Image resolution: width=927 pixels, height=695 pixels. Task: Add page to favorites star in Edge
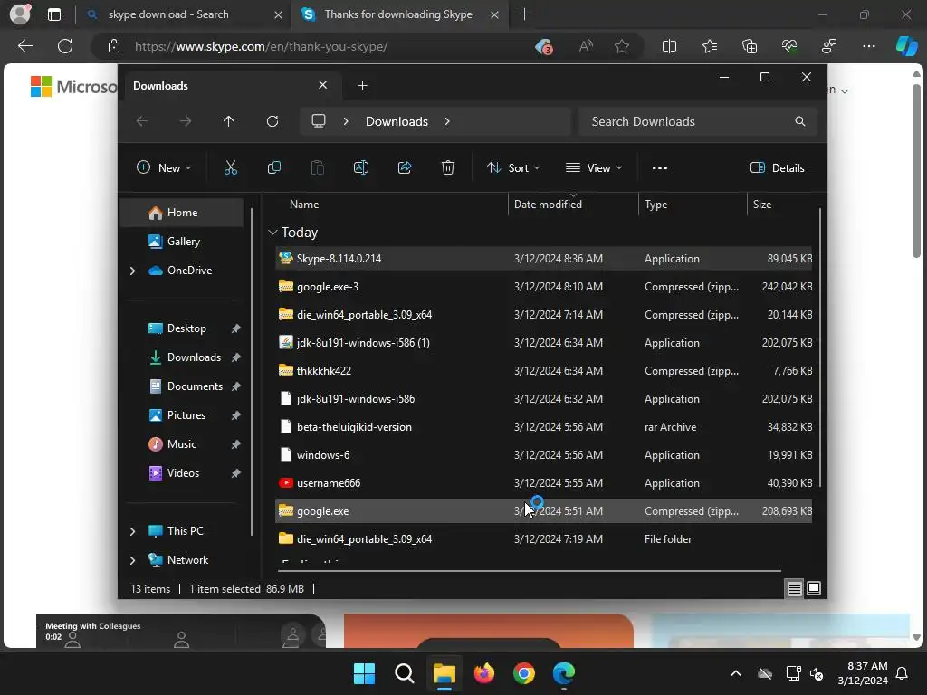[x=621, y=46]
